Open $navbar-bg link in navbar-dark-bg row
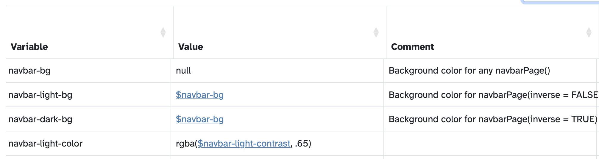599x159 pixels. coord(199,119)
